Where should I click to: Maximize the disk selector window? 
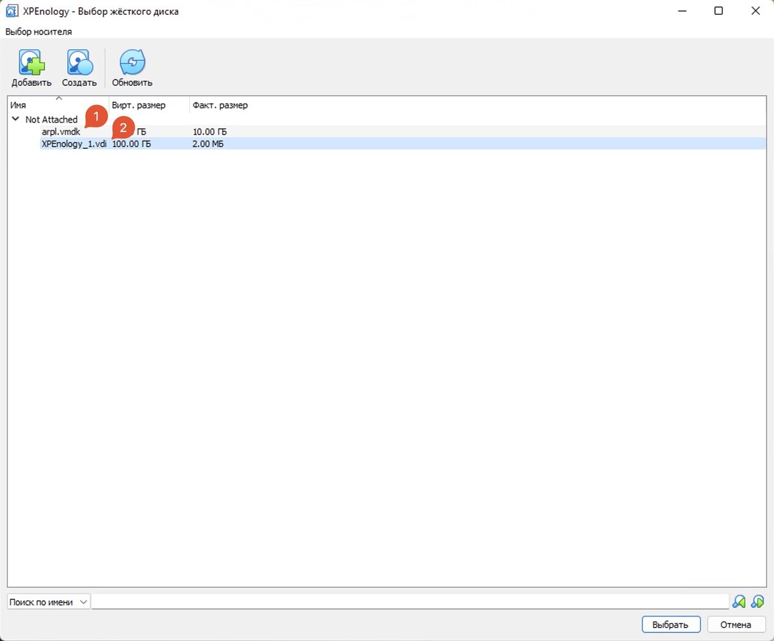click(719, 11)
